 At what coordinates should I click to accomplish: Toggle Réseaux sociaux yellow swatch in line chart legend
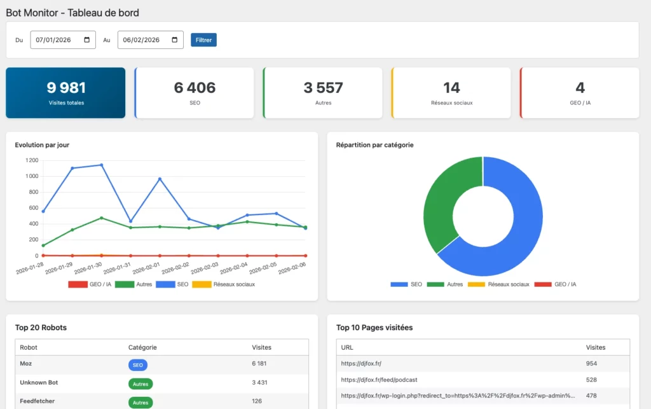coord(202,284)
